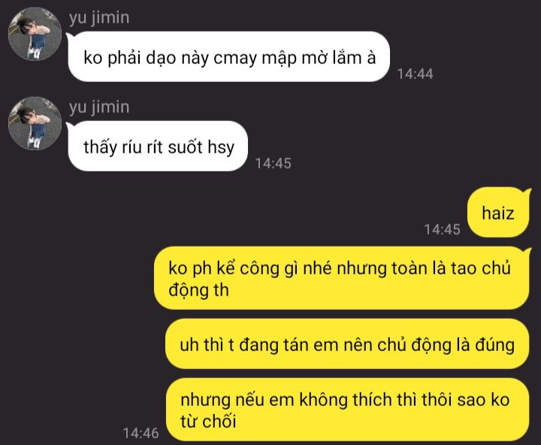541x445 pixels.
Task: Open the second yu jimin profile avatar
Action: (x=35, y=123)
